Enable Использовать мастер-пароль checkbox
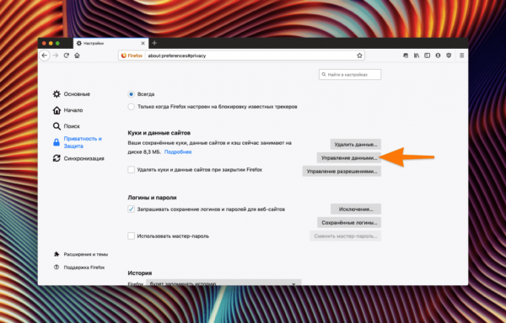506x323 pixels. [x=131, y=236]
